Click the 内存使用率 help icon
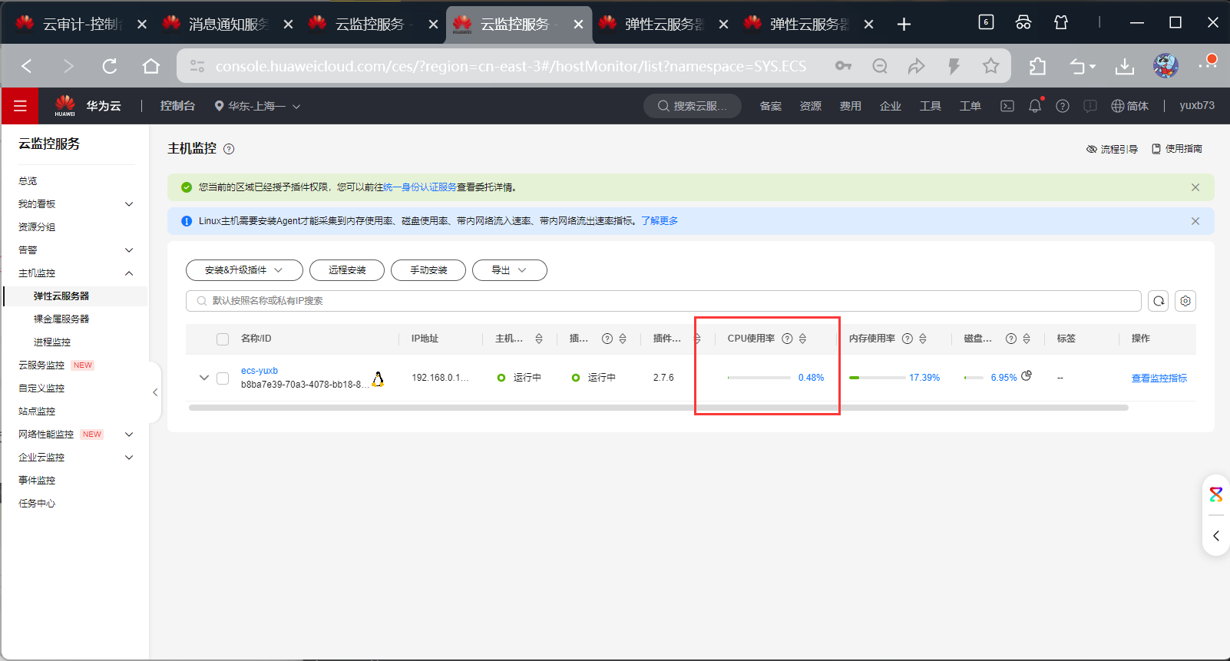1230x661 pixels. coord(908,339)
